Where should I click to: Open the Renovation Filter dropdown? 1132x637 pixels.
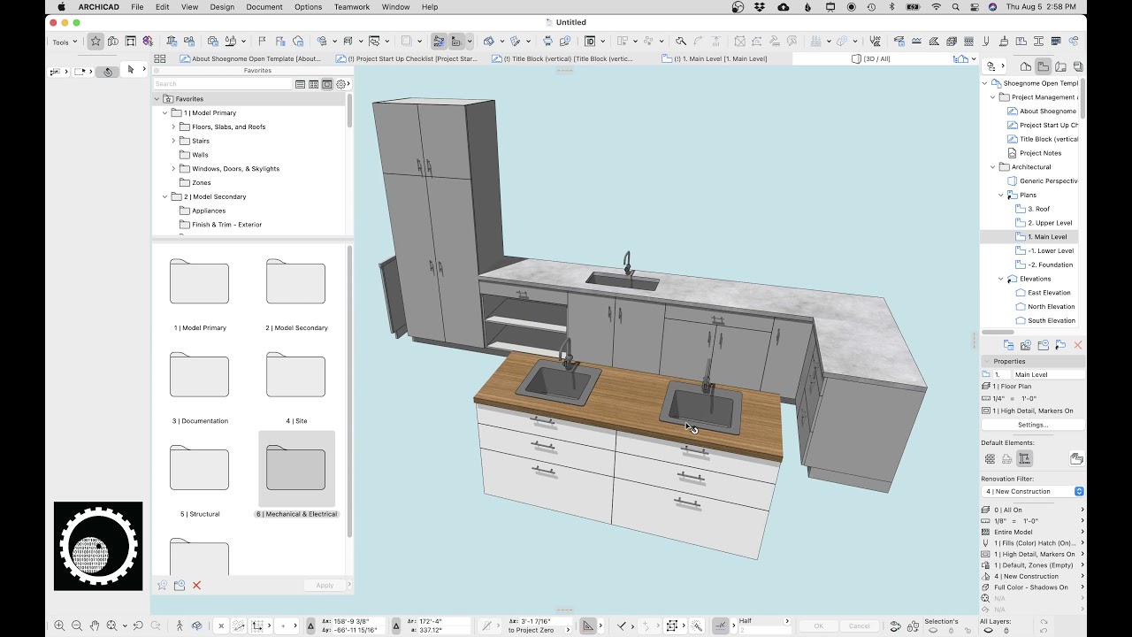click(x=1033, y=491)
